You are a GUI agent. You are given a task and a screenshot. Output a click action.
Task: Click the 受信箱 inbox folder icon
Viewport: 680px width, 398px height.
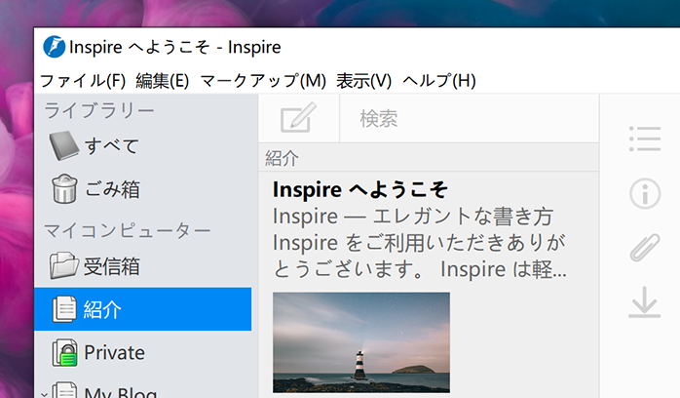(x=64, y=265)
